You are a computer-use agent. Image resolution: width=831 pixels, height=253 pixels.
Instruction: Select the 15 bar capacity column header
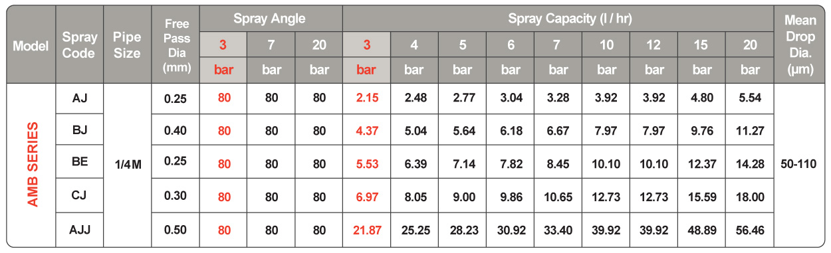[702, 57]
